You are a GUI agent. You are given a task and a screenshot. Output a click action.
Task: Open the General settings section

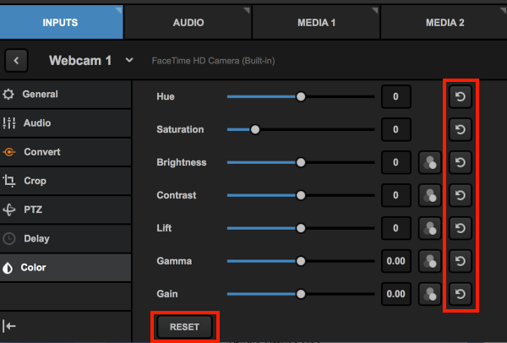click(40, 94)
